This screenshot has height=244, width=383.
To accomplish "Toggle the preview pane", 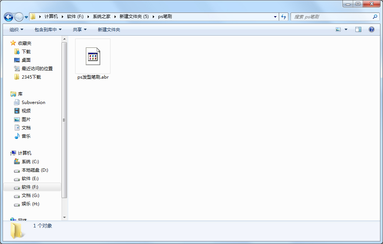I will [358, 29].
